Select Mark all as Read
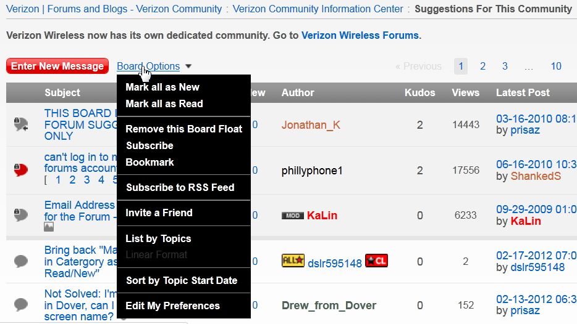The width and height of the screenshot is (577, 324). coord(164,103)
